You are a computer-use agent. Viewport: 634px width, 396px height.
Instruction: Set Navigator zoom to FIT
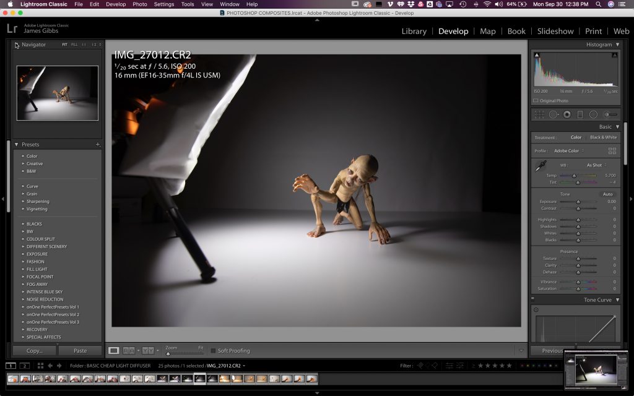pos(64,45)
